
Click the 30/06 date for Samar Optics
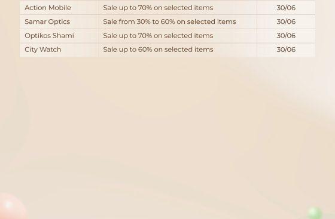(x=286, y=21)
